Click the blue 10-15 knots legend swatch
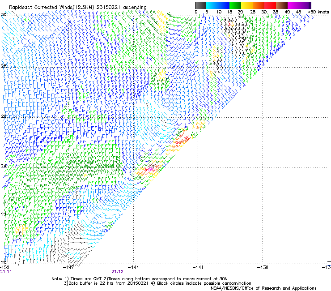331x291 pixels. [224, 6]
